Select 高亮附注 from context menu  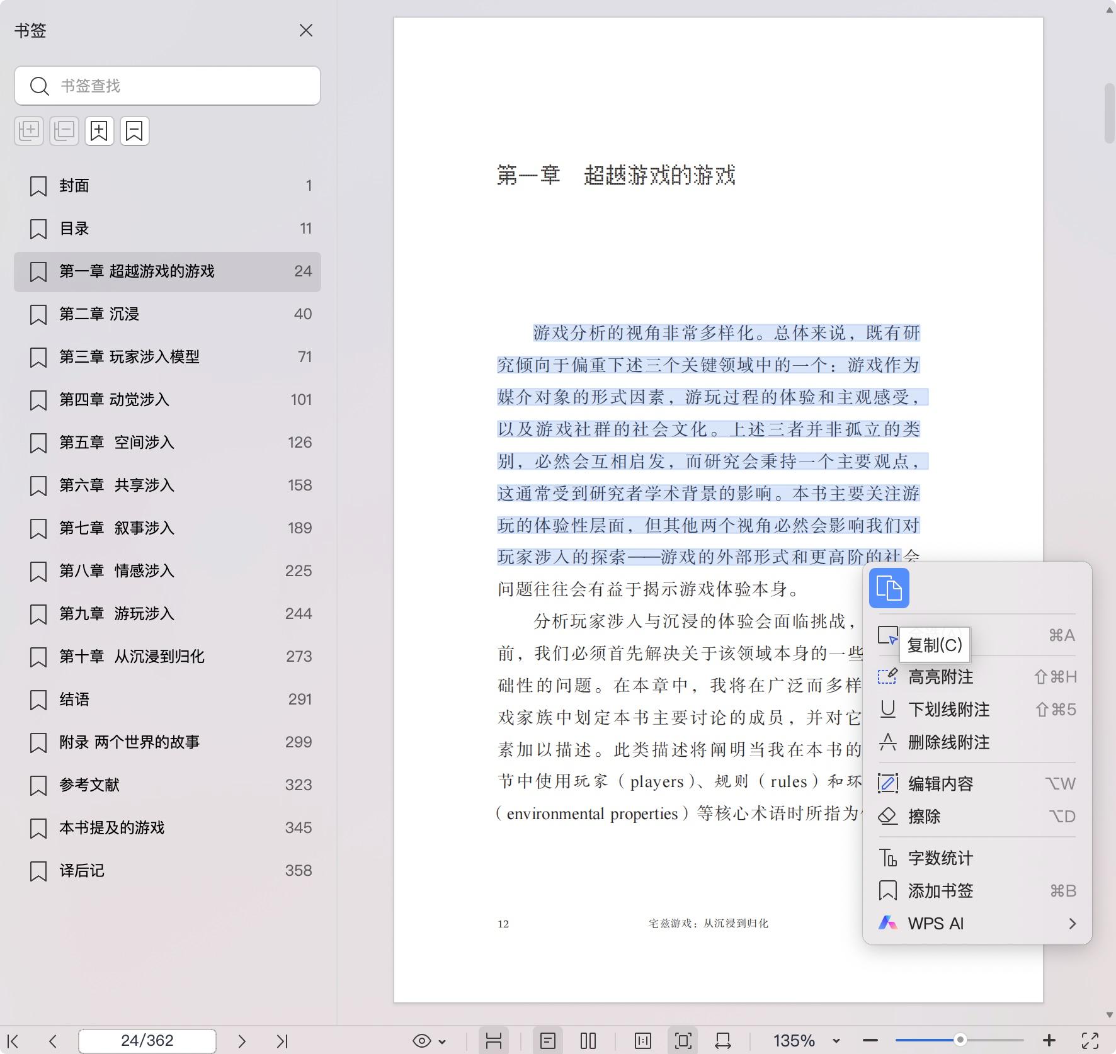click(940, 677)
